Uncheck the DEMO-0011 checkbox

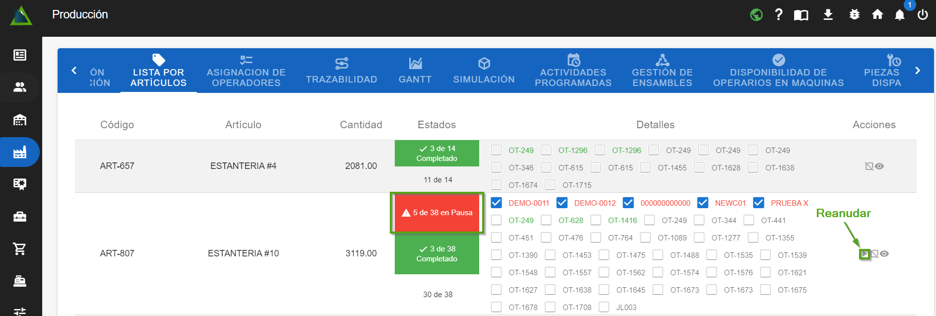click(x=496, y=203)
